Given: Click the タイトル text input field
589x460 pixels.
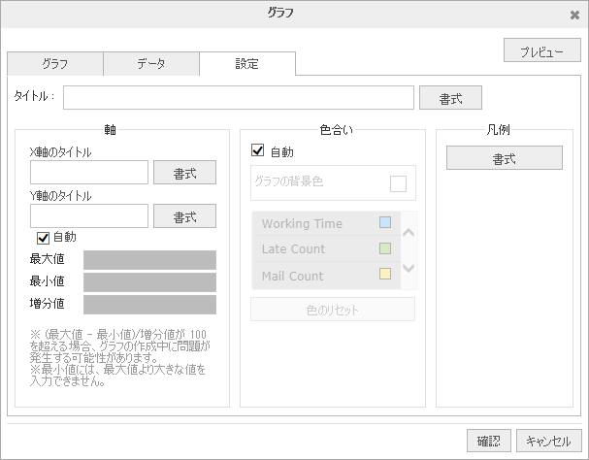Looking at the screenshot, I should tap(239, 97).
